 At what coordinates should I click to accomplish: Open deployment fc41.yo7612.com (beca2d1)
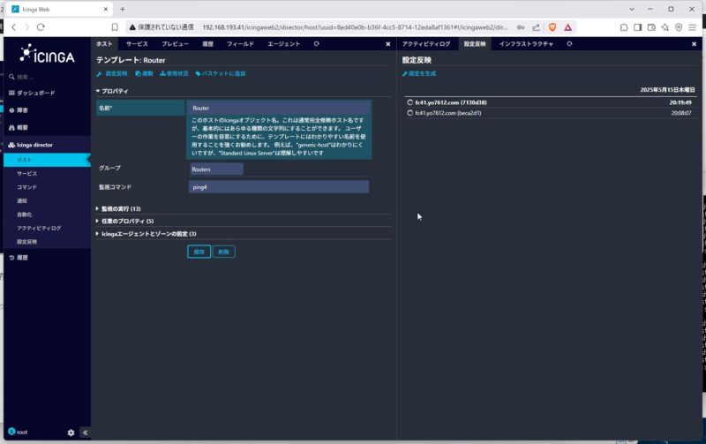click(448, 113)
